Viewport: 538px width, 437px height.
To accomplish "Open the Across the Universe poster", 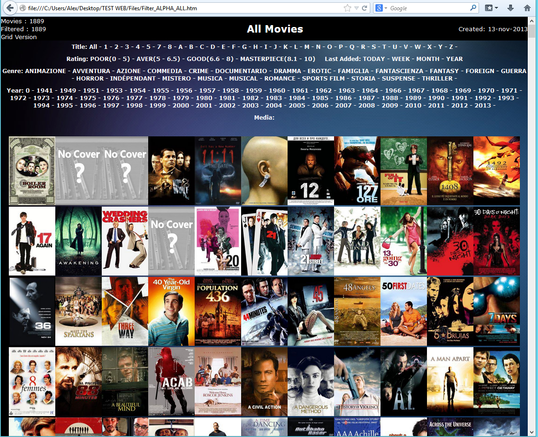I will click(450, 427).
